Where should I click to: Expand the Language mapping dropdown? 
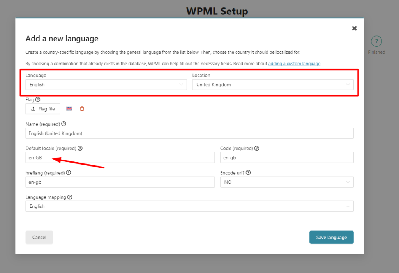tap(189, 206)
